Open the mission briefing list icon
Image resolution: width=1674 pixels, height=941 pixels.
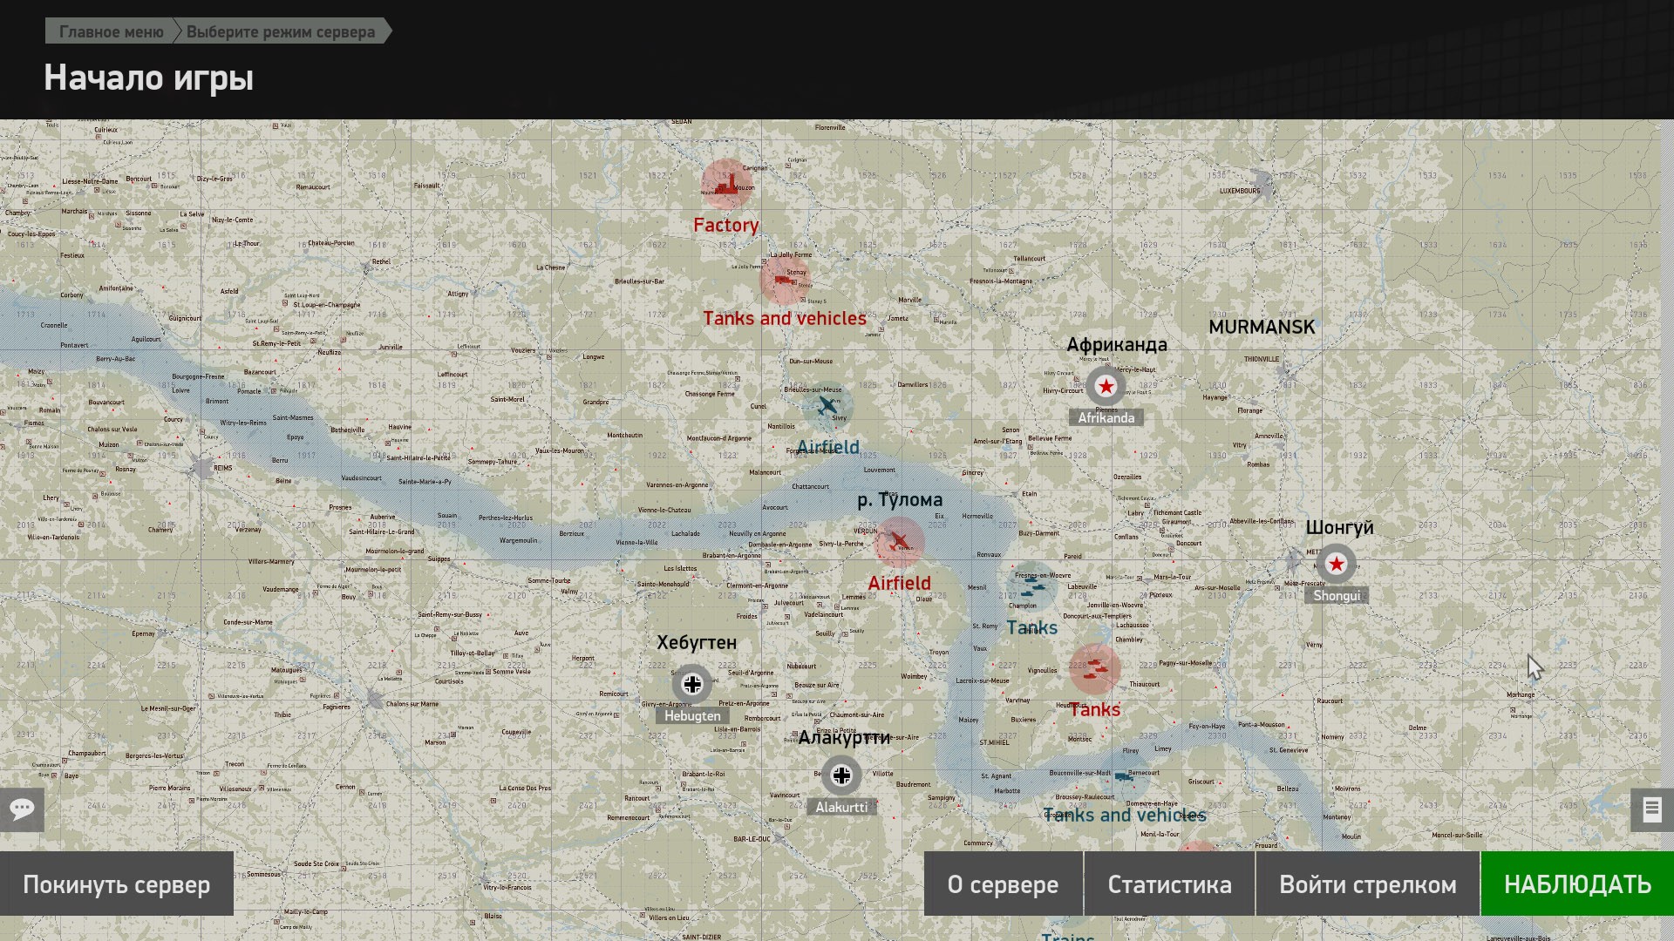[x=1652, y=809]
